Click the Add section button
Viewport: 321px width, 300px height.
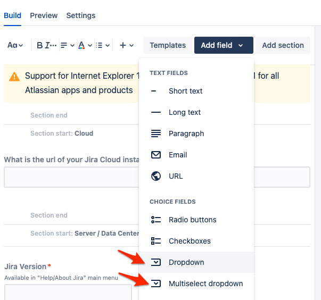coord(283,45)
